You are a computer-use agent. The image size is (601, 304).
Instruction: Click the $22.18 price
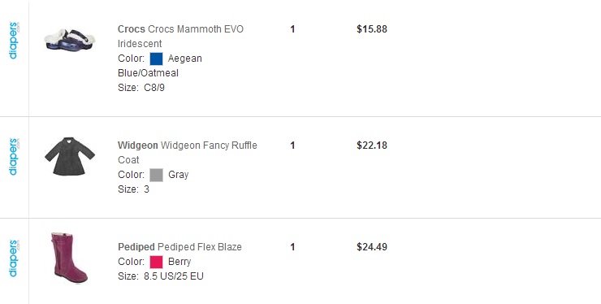coord(372,145)
